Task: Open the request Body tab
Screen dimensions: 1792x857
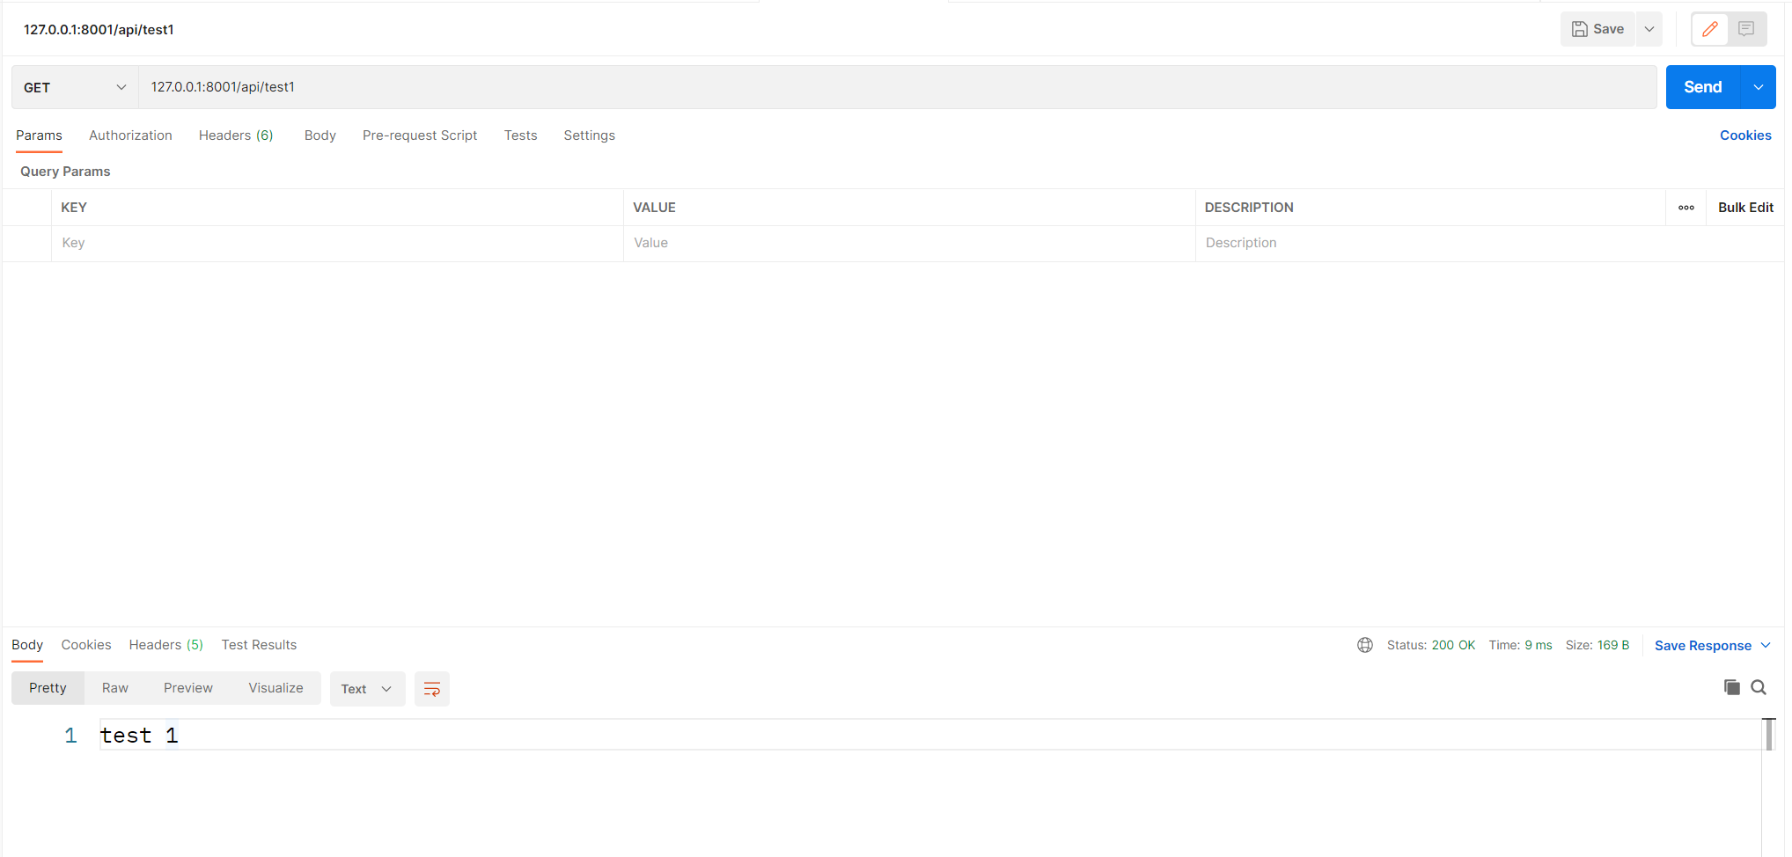Action: pos(320,136)
